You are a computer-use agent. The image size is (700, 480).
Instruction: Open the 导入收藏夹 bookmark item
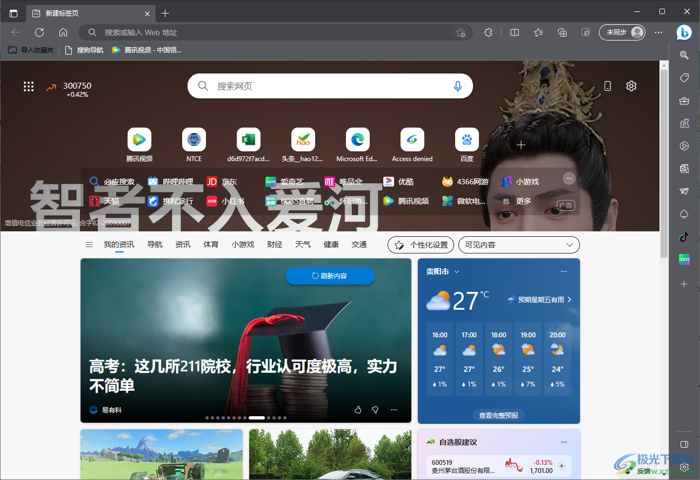click(31, 50)
